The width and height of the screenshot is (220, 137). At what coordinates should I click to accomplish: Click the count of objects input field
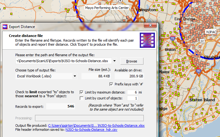click(x=132, y=98)
